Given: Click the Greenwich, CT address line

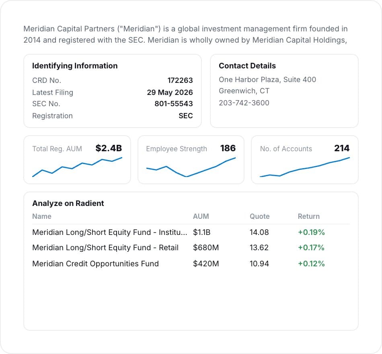Looking at the screenshot, I should 244,91.
